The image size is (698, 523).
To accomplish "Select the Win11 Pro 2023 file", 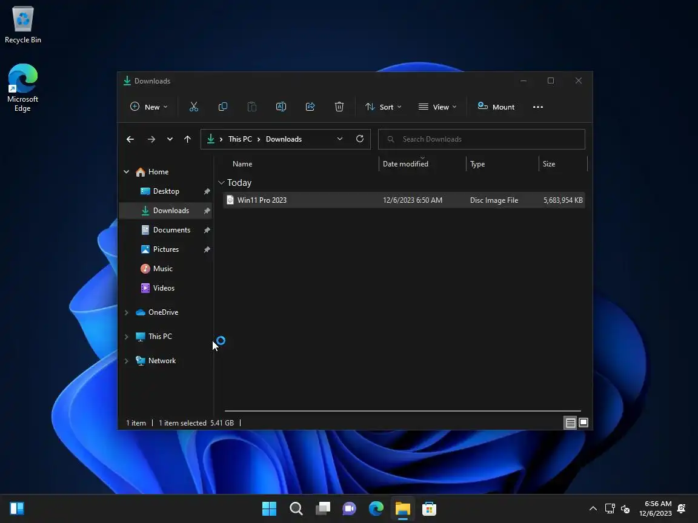I will pos(404,200).
